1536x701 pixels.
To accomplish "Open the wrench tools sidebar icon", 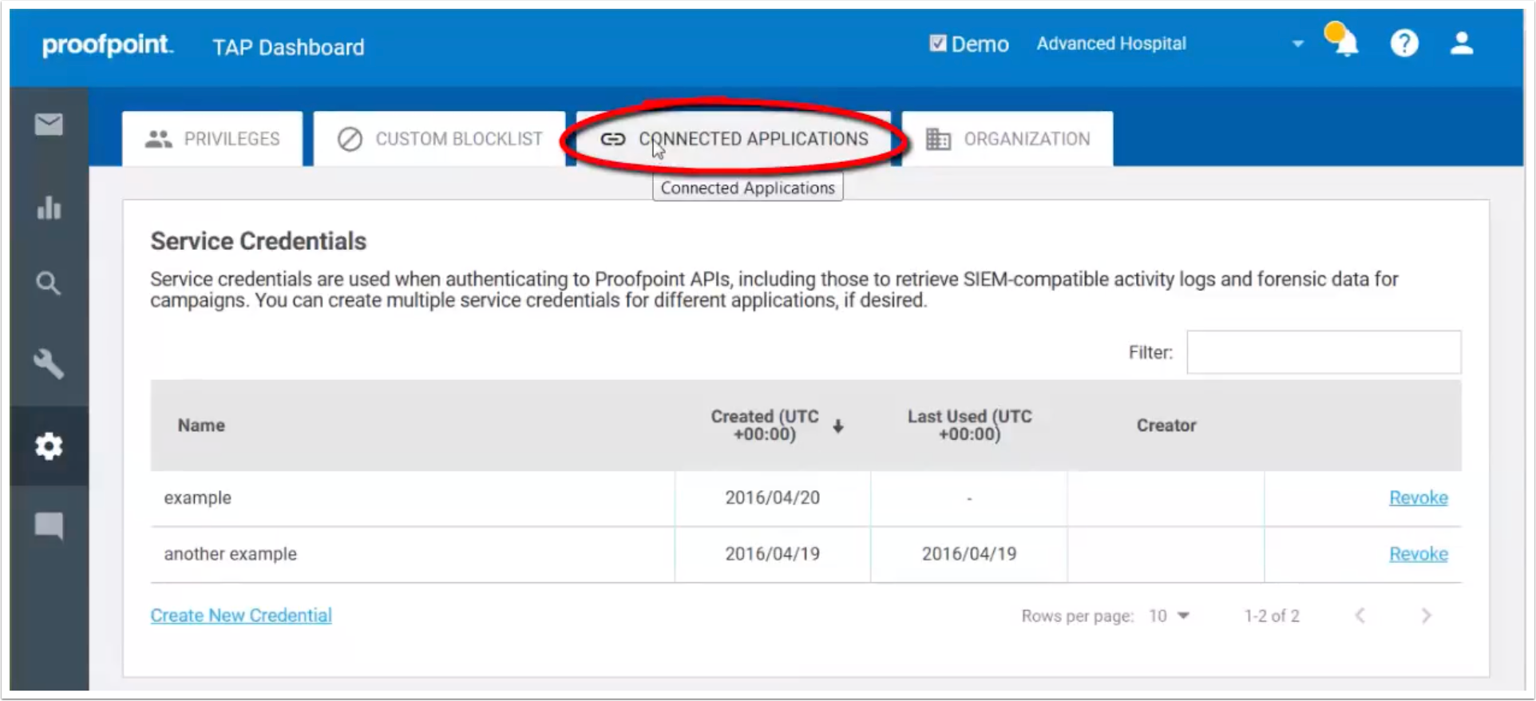I will point(49,364).
